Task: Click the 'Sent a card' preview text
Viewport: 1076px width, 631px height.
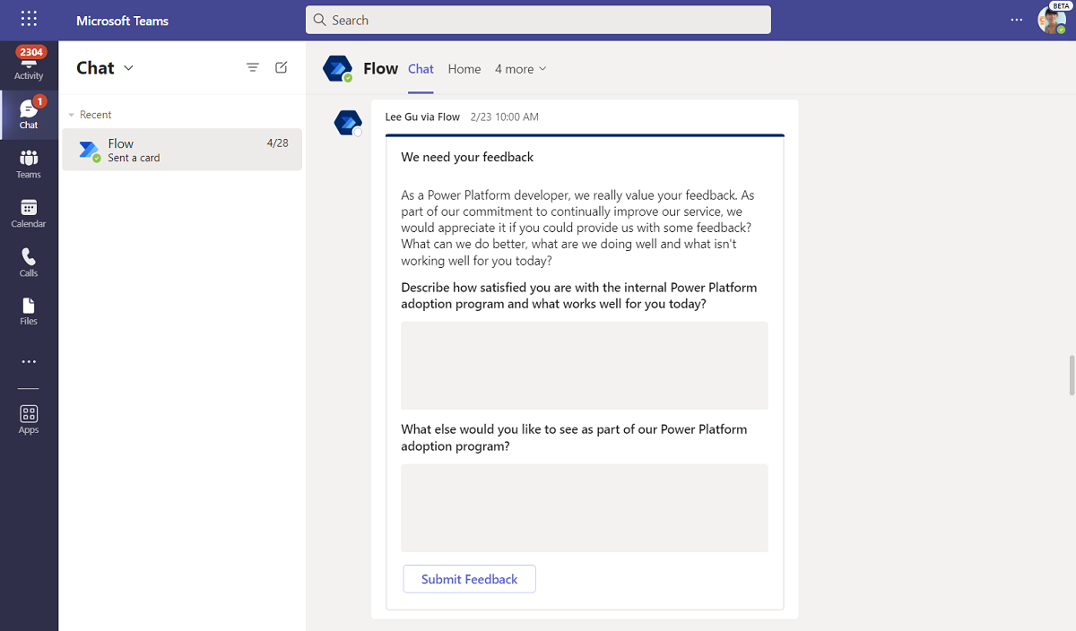Action: pos(134,158)
